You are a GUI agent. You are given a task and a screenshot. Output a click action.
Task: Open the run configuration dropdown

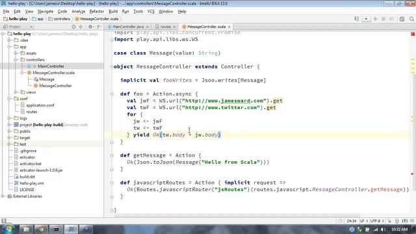coord(367,19)
